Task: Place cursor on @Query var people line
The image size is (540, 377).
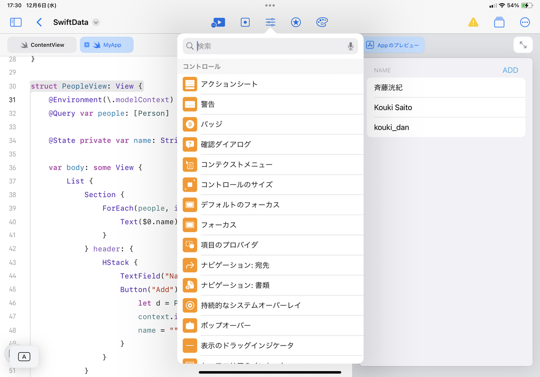Action: (x=109, y=113)
